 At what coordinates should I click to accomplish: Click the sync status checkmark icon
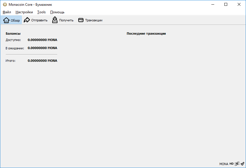[243, 164]
